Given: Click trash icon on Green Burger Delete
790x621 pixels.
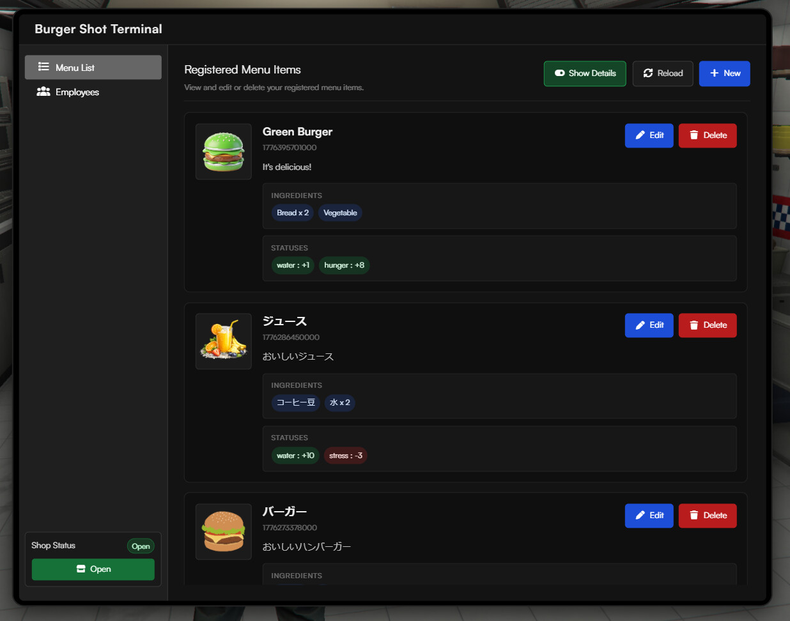Looking at the screenshot, I should (693, 135).
